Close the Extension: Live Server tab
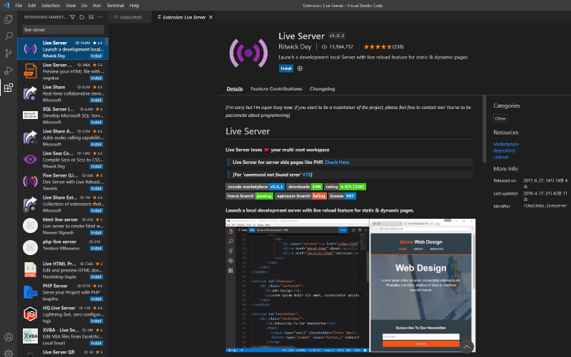The image size is (571, 357). tap(211, 17)
